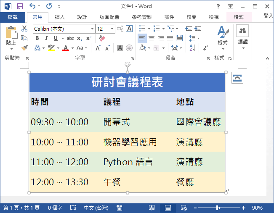The width and height of the screenshot is (274, 213).
Task: Clear all formatting with eraser icon
Action: (102, 38)
